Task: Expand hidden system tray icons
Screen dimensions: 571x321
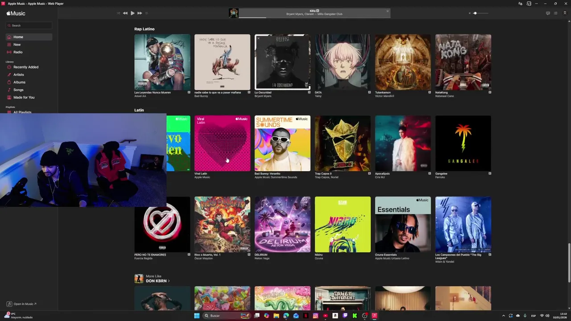Action: tap(504, 316)
